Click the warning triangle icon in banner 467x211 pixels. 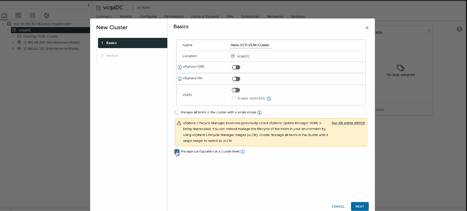[179, 123]
